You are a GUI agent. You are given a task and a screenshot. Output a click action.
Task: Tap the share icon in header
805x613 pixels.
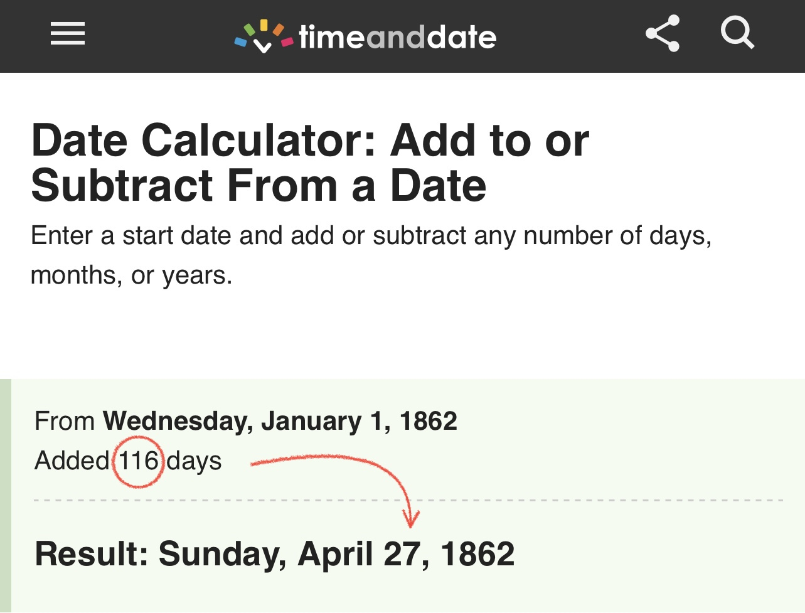pyautogui.click(x=663, y=33)
